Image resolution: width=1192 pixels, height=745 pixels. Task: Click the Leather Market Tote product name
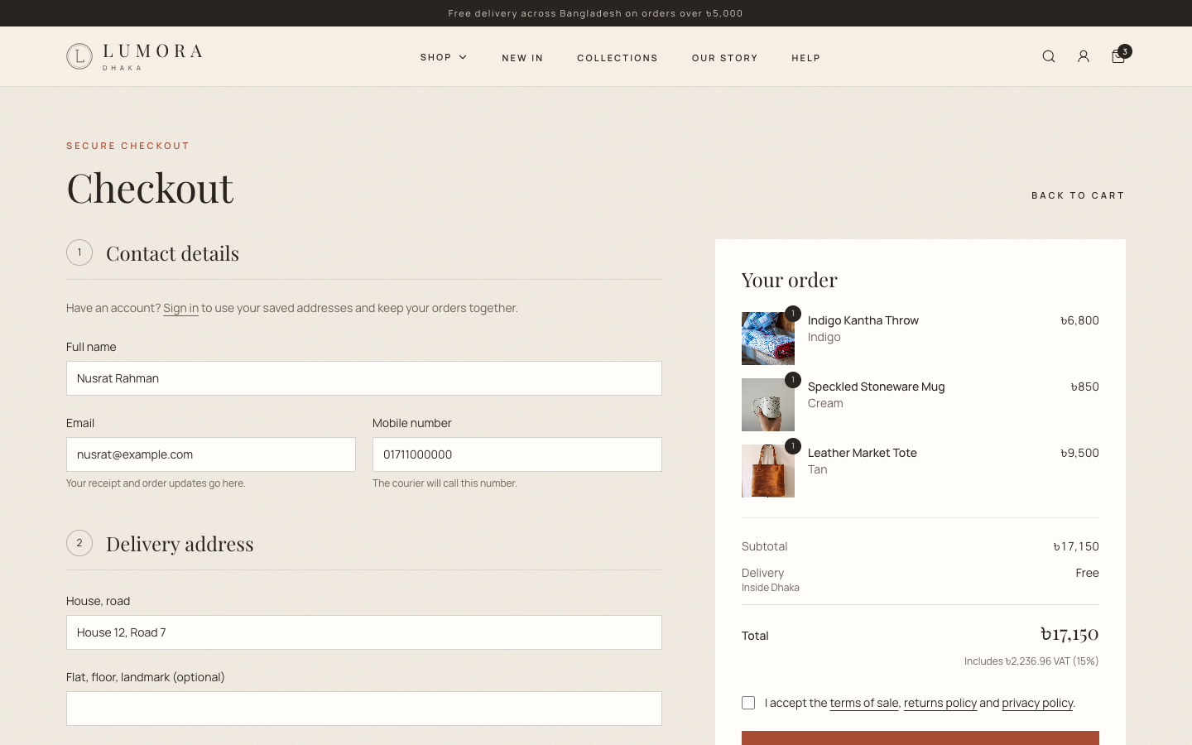pos(863,453)
